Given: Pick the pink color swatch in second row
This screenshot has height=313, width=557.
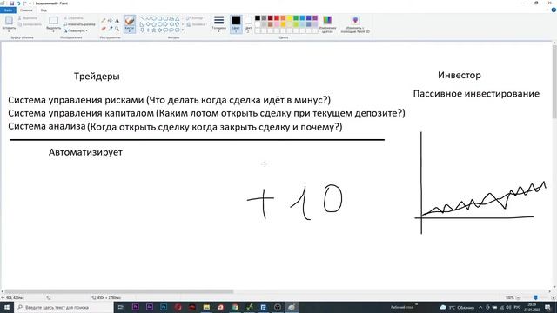Looking at the screenshot, I should click(277, 24).
